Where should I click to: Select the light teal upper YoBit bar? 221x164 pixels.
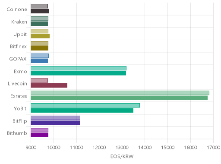point(85,105)
